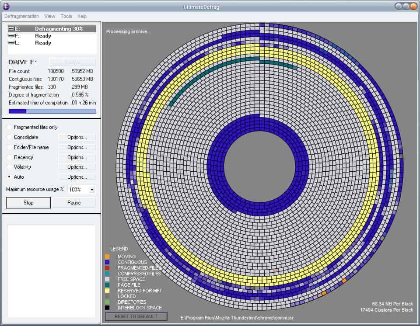Open the Help menu

[82, 16]
